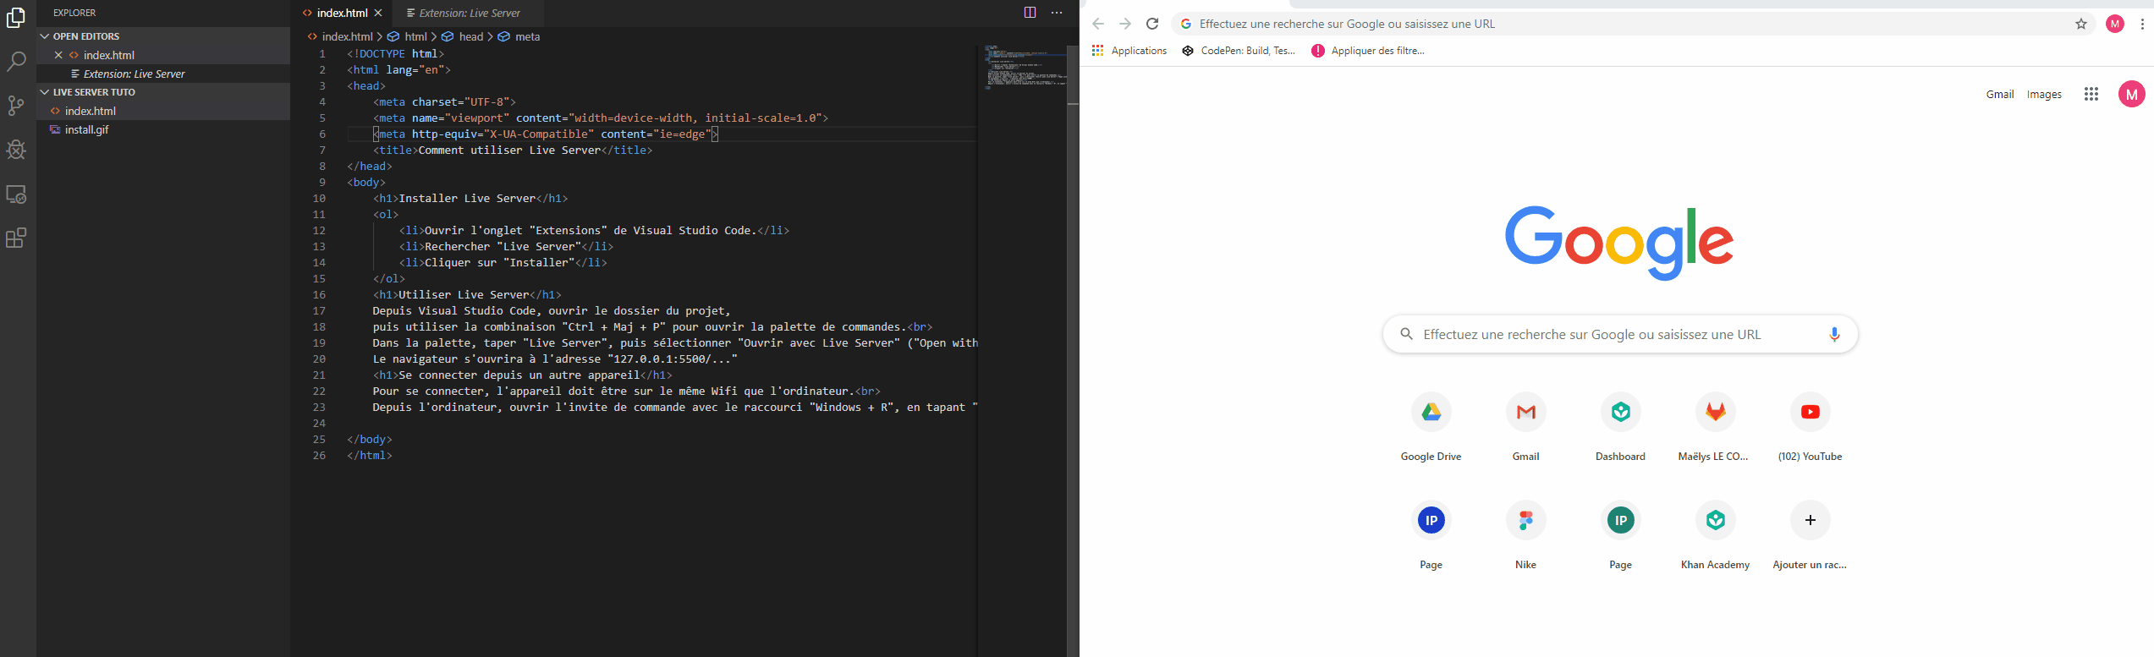The image size is (2154, 657).
Task: Start voice search with the microphone icon
Action: 1834,334
